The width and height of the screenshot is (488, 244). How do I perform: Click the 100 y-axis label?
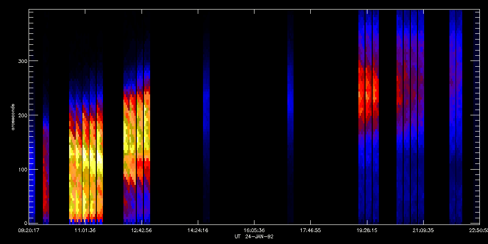point(22,170)
